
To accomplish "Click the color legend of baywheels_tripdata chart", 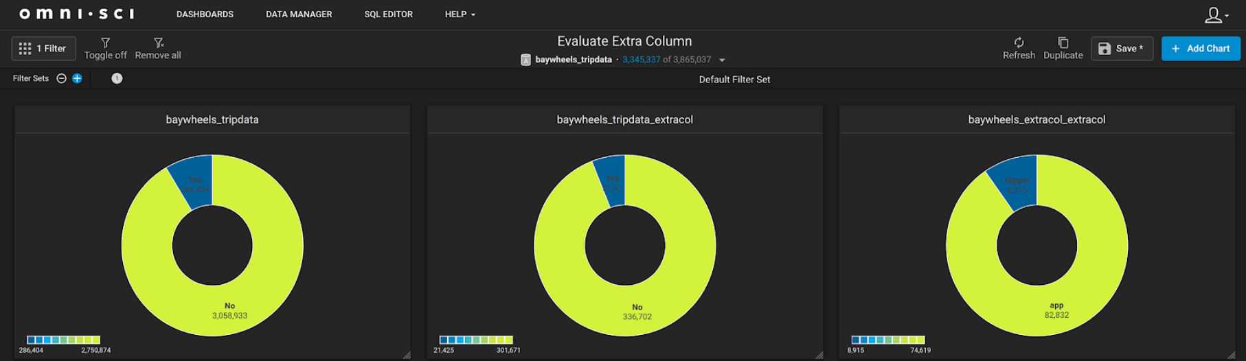I will [63, 340].
